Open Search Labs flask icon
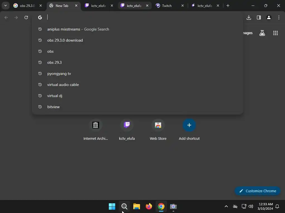Image resolution: width=285 pixels, height=213 pixels. pos(262,33)
